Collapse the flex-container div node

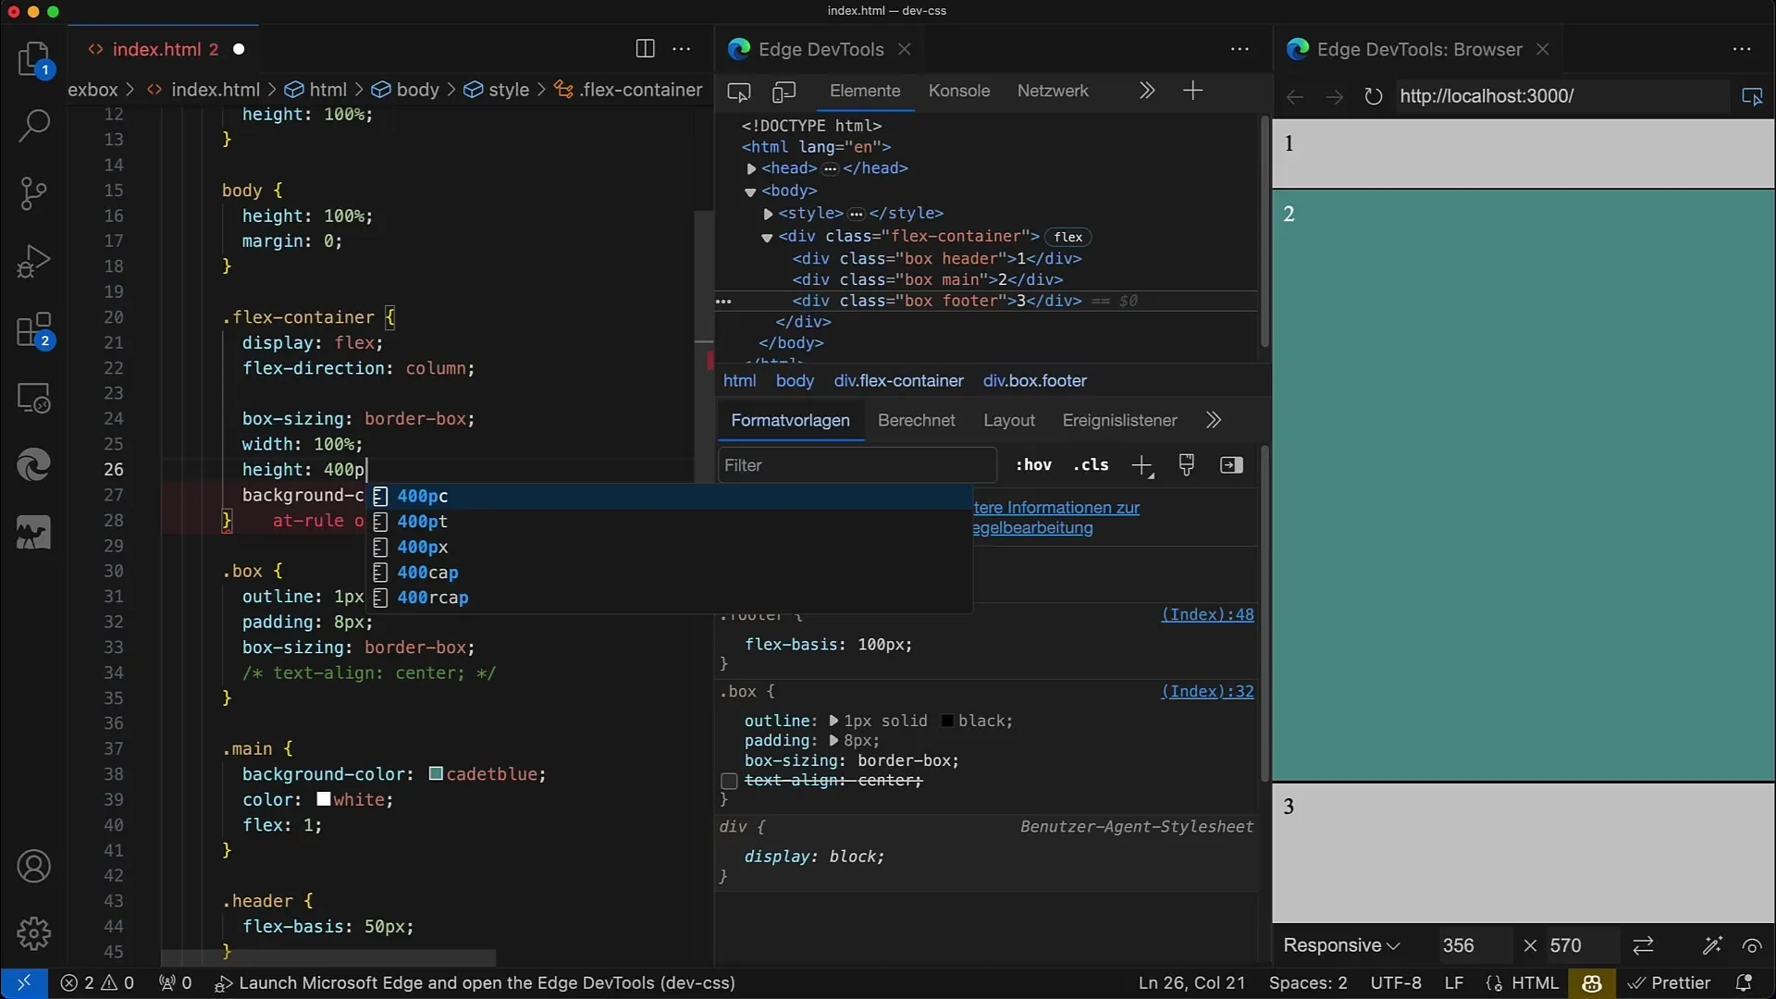click(x=767, y=237)
